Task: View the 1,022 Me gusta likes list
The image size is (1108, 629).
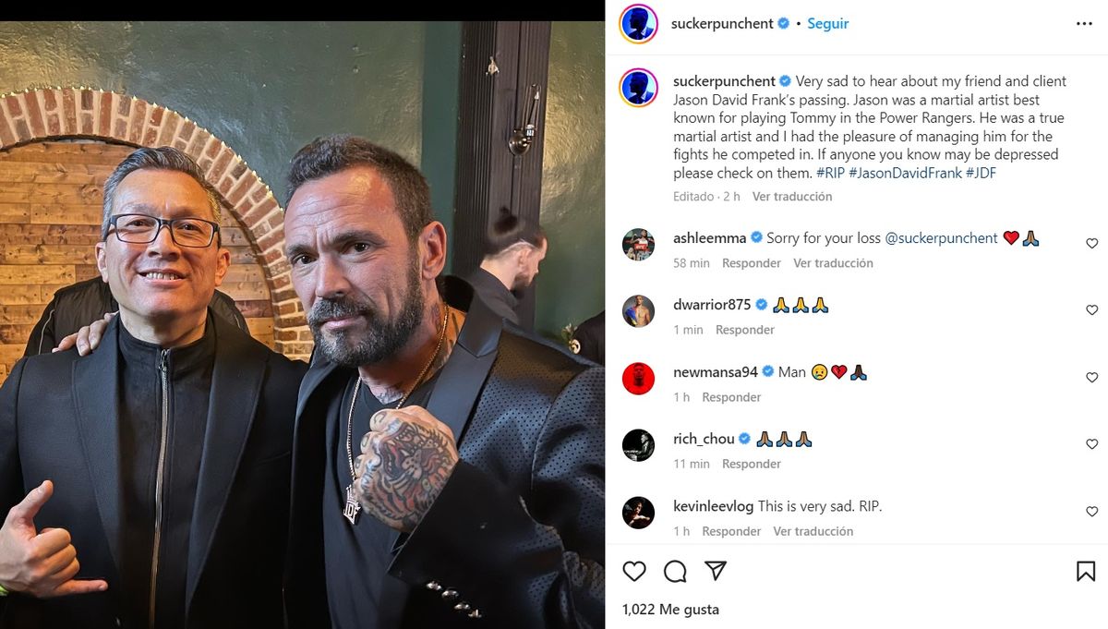Action: 670,610
